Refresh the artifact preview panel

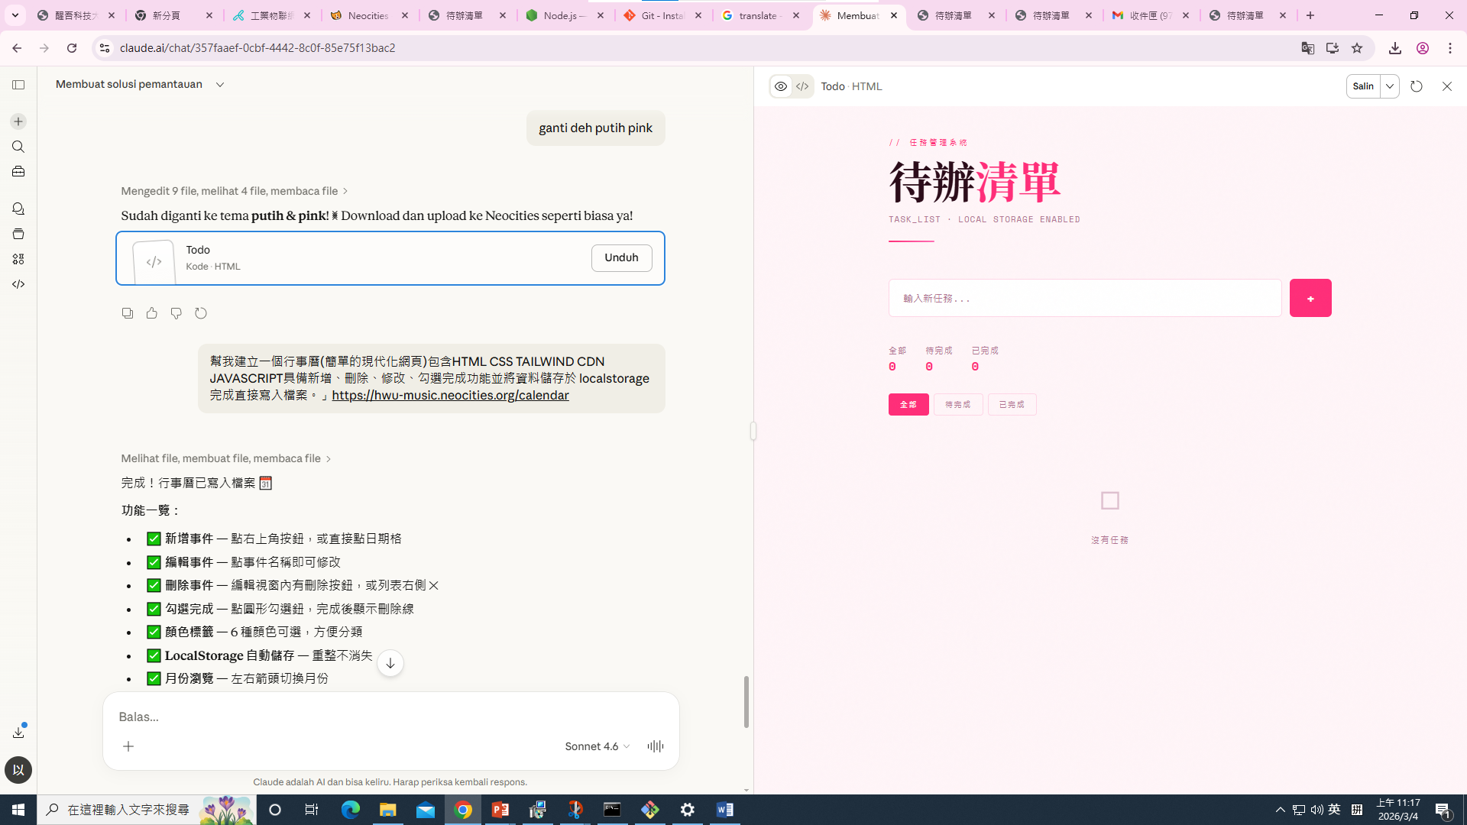pyautogui.click(x=1417, y=86)
